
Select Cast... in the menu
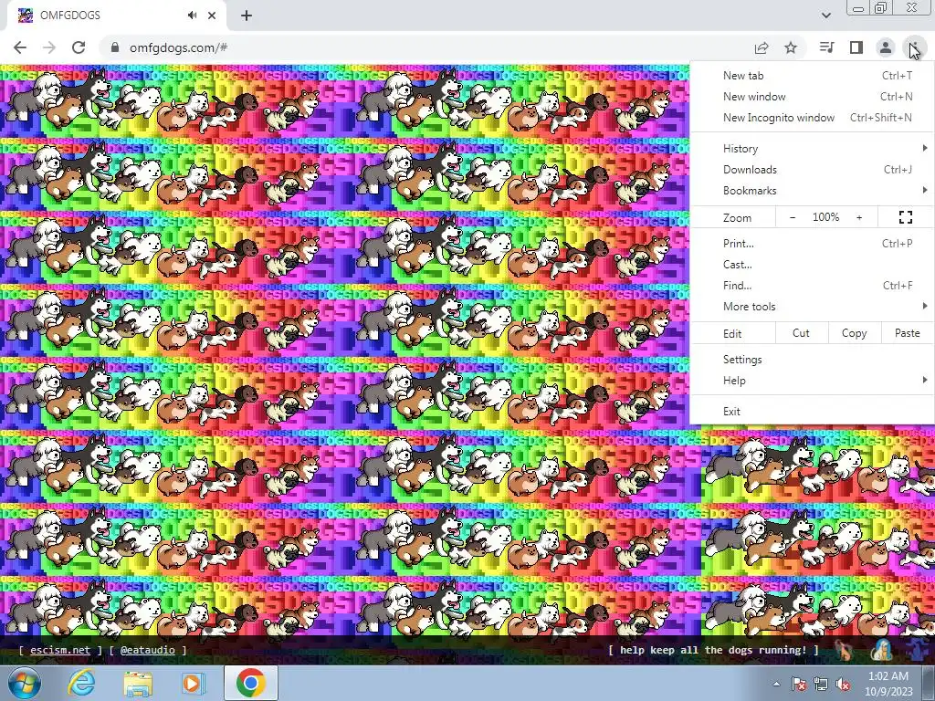[812, 264]
